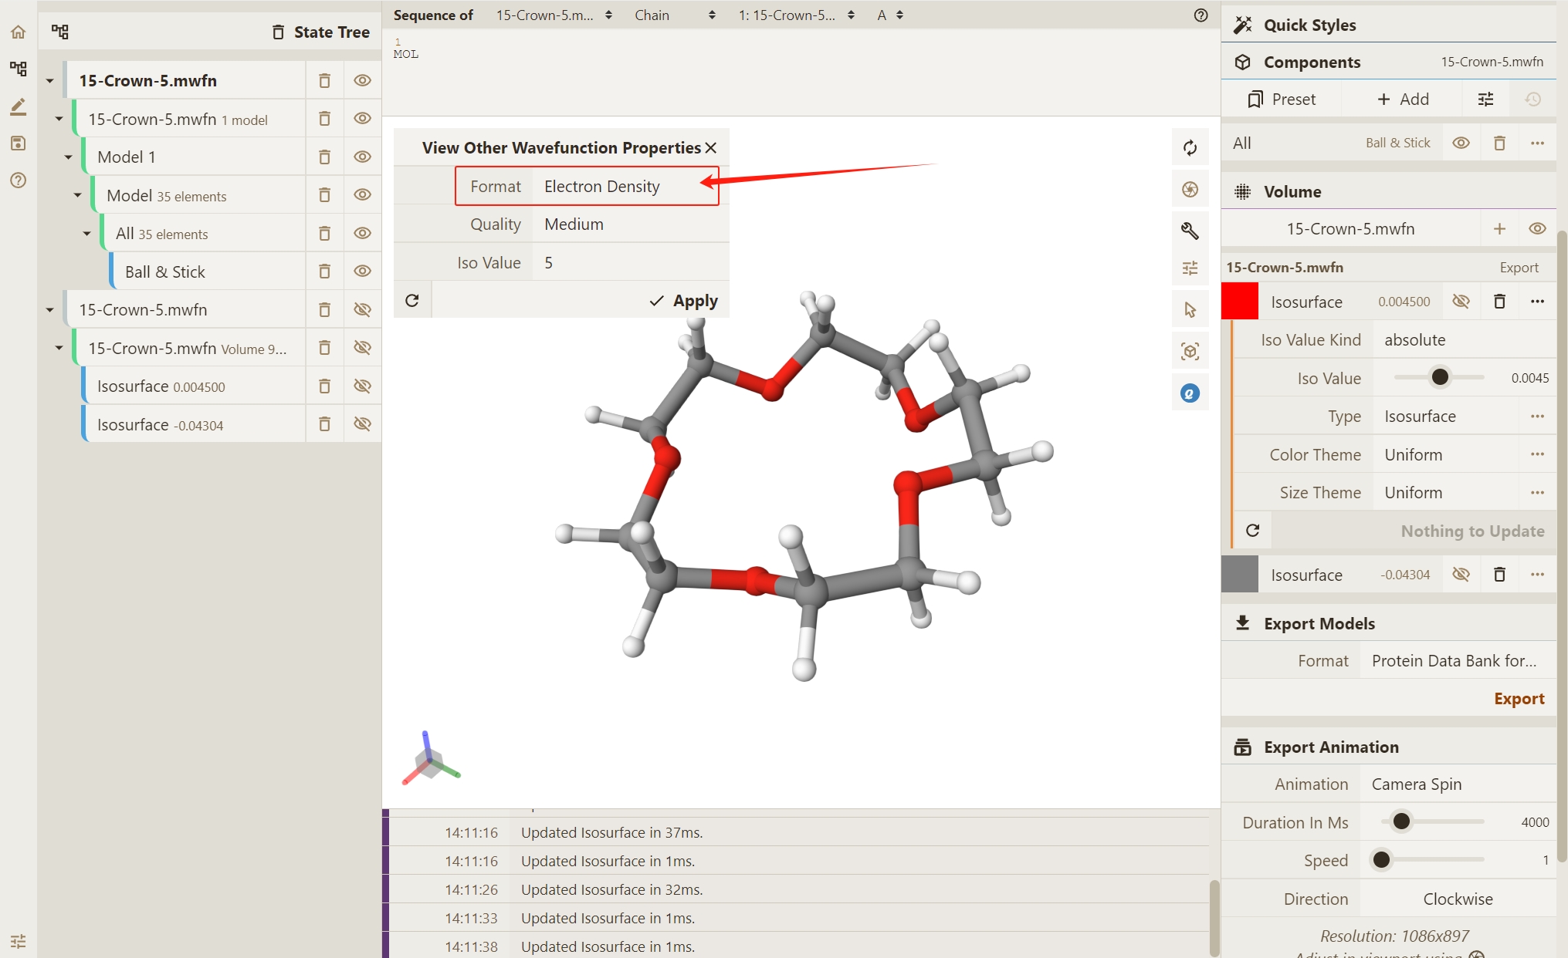Hide the Model 1 node
This screenshot has height=958, width=1568.
[x=362, y=157]
